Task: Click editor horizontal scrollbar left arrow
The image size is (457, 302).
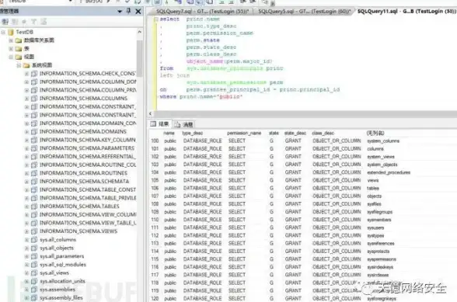Action: point(151,114)
